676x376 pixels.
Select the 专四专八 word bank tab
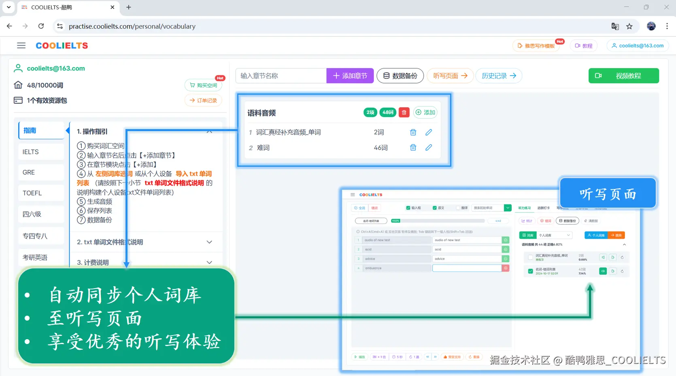coord(41,236)
